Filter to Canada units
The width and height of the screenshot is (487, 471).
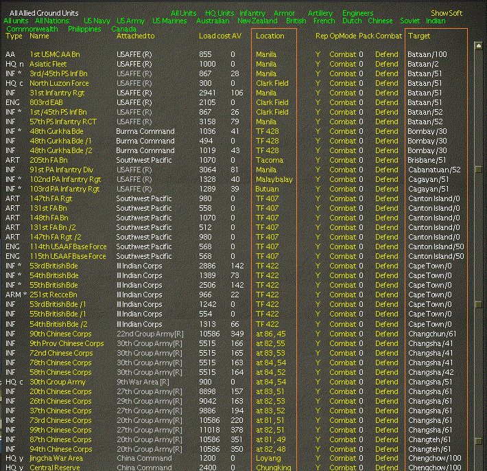[123, 29]
